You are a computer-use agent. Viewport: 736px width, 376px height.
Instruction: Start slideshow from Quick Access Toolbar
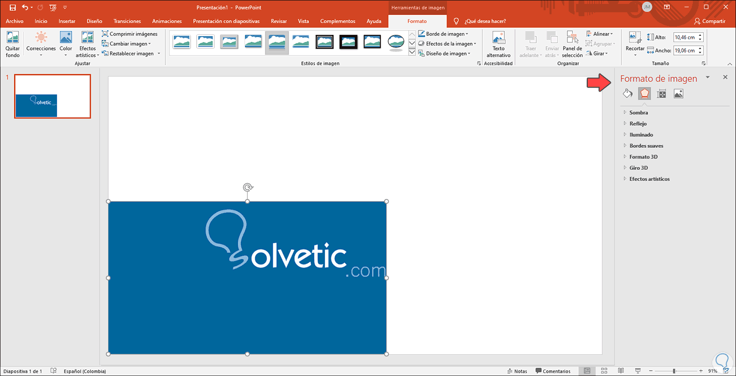pyautogui.click(x=53, y=7)
